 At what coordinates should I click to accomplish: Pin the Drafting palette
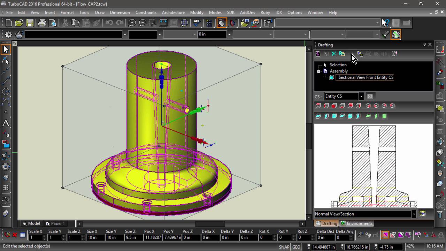[x=424, y=45]
